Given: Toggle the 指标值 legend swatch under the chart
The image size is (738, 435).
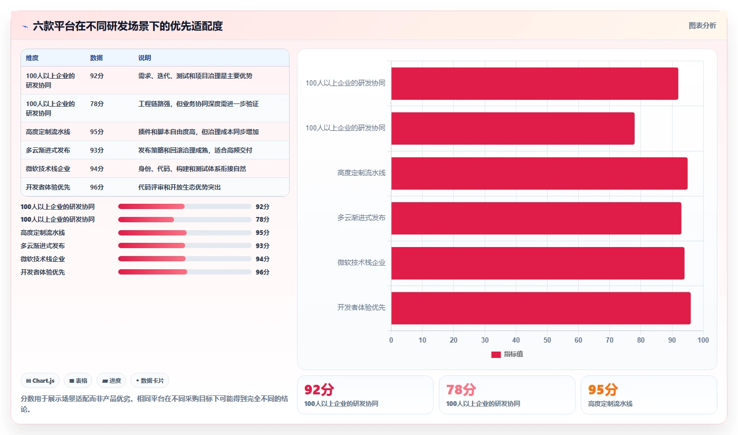Looking at the screenshot, I should pyautogui.click(x=496, y=355).
